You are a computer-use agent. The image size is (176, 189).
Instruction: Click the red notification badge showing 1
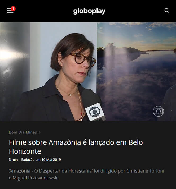coord(13,8)
